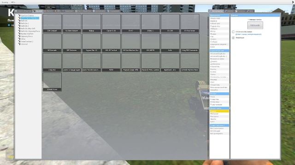Viewport: 295px width, 165px height.
Task: Spawn the D3/AU-1 weapon
Action: (x=151, y=23)
